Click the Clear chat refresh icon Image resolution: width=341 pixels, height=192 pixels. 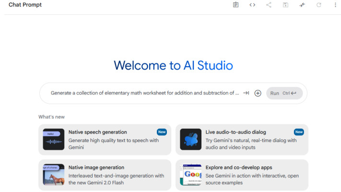[319, 5]
